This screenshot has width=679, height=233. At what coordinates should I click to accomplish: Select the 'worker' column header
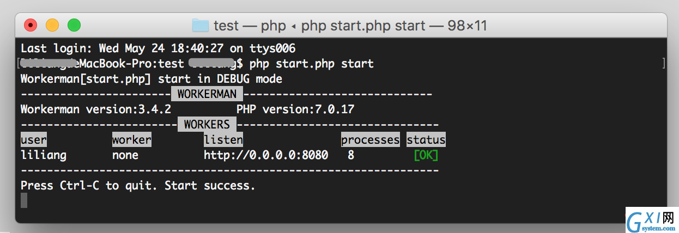132,140
